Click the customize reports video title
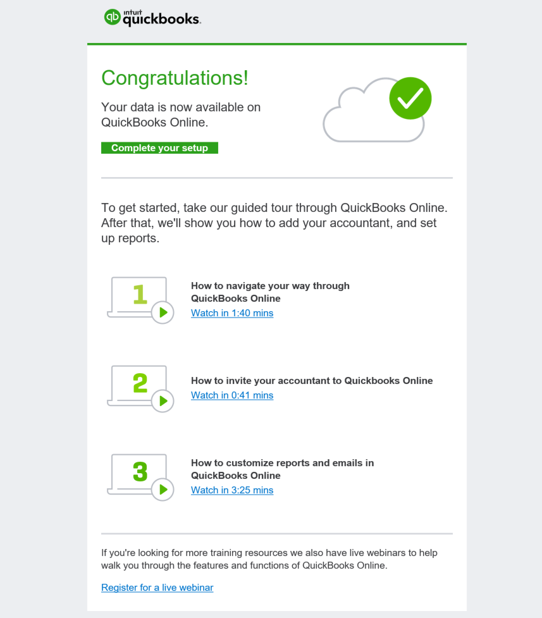This screenshot has width=542, height=618. pos(281,469)
